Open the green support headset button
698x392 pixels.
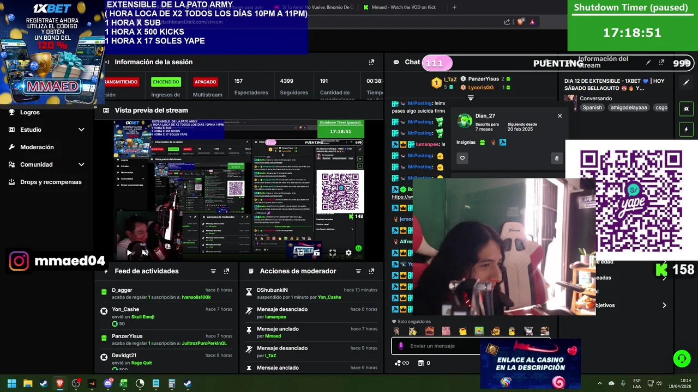point(682,359)
